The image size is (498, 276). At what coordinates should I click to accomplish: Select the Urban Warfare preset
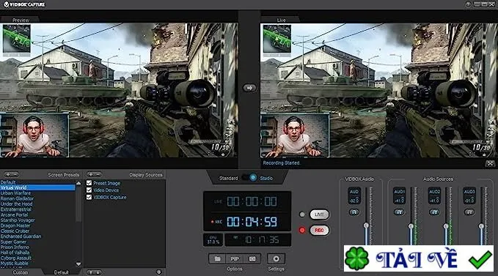click(37, 193)
